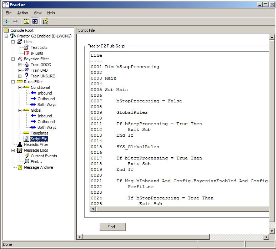Click the pane horizontal scroll right arrow
Screen dimensions: 276x249
click(x=266, y=237)
